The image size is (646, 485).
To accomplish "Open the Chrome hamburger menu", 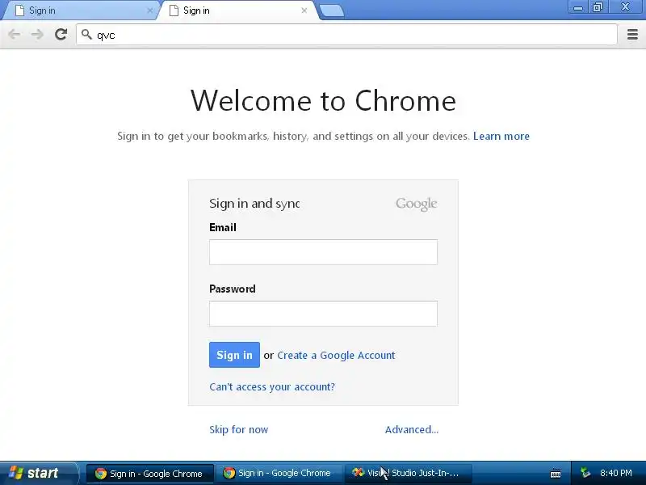I will coord(632,34).
